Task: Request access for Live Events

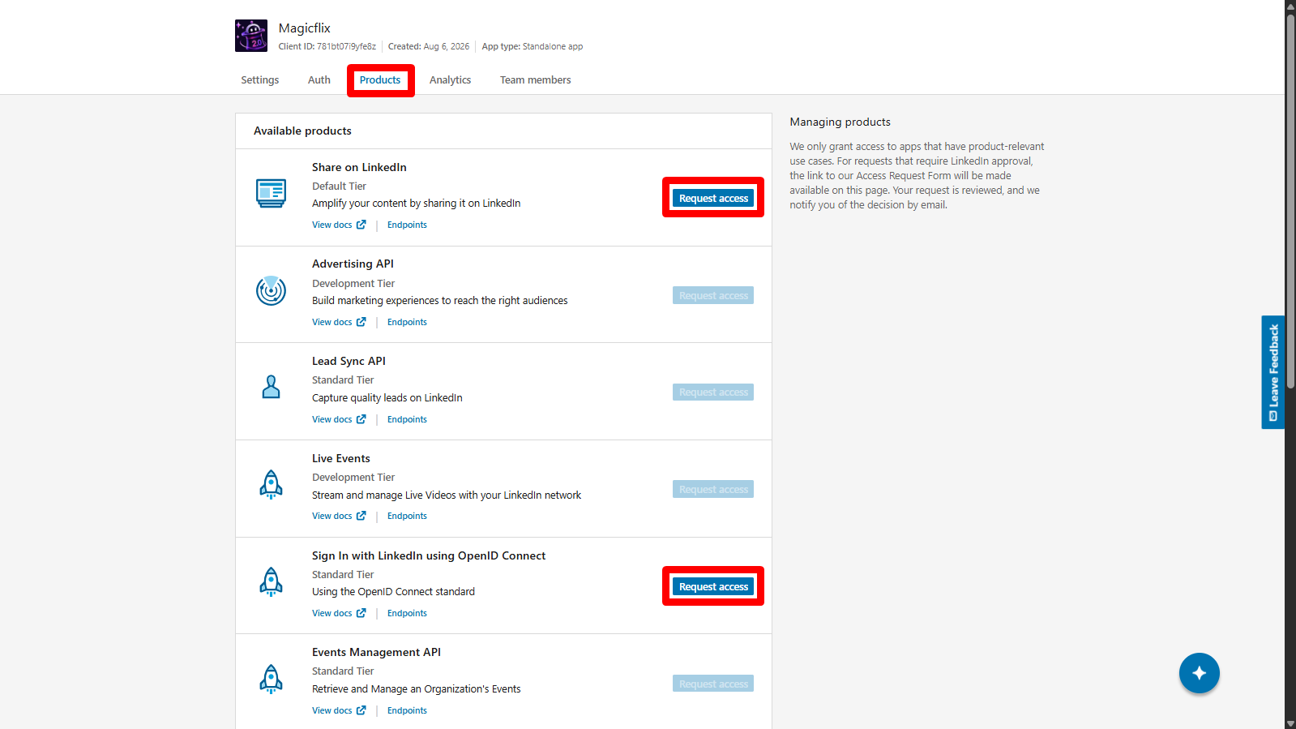Action: click(x=713, y=489)
